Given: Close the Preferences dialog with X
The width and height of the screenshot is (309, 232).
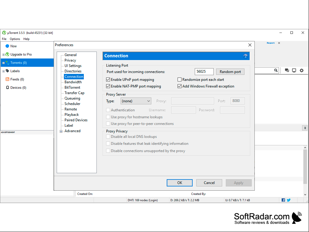Looking at the screenshot, I should (250, 45).
